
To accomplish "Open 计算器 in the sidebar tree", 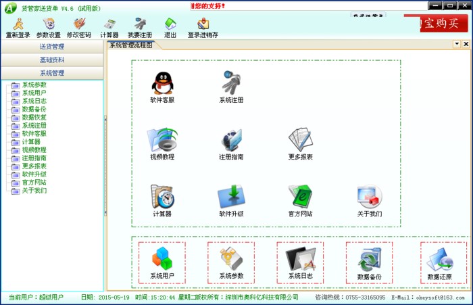I will [x=31, y=142].
